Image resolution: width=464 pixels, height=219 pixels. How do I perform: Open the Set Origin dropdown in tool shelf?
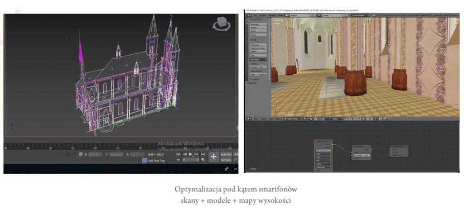pos(258,58)
